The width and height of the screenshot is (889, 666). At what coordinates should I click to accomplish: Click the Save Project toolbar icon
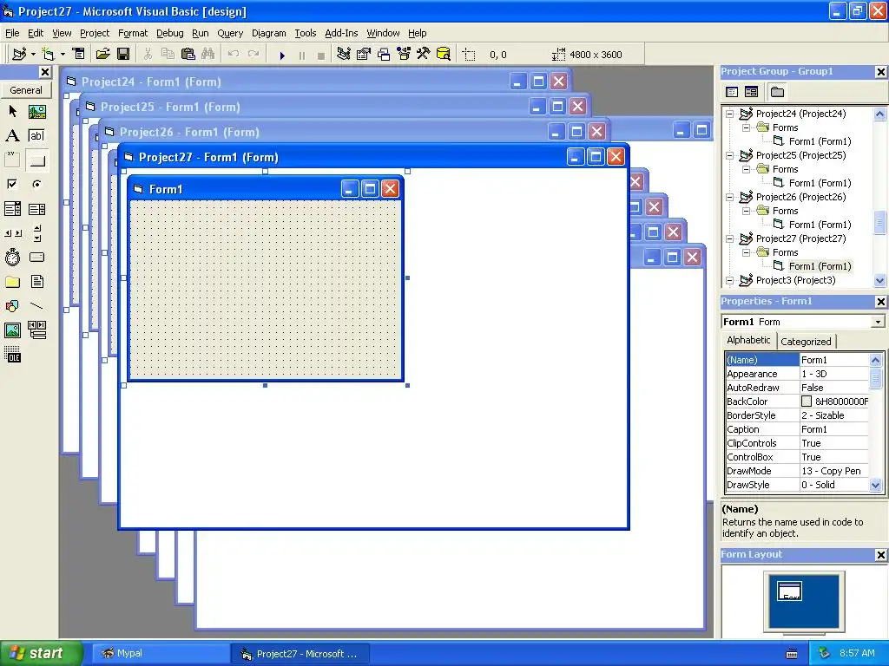point(123,55)
